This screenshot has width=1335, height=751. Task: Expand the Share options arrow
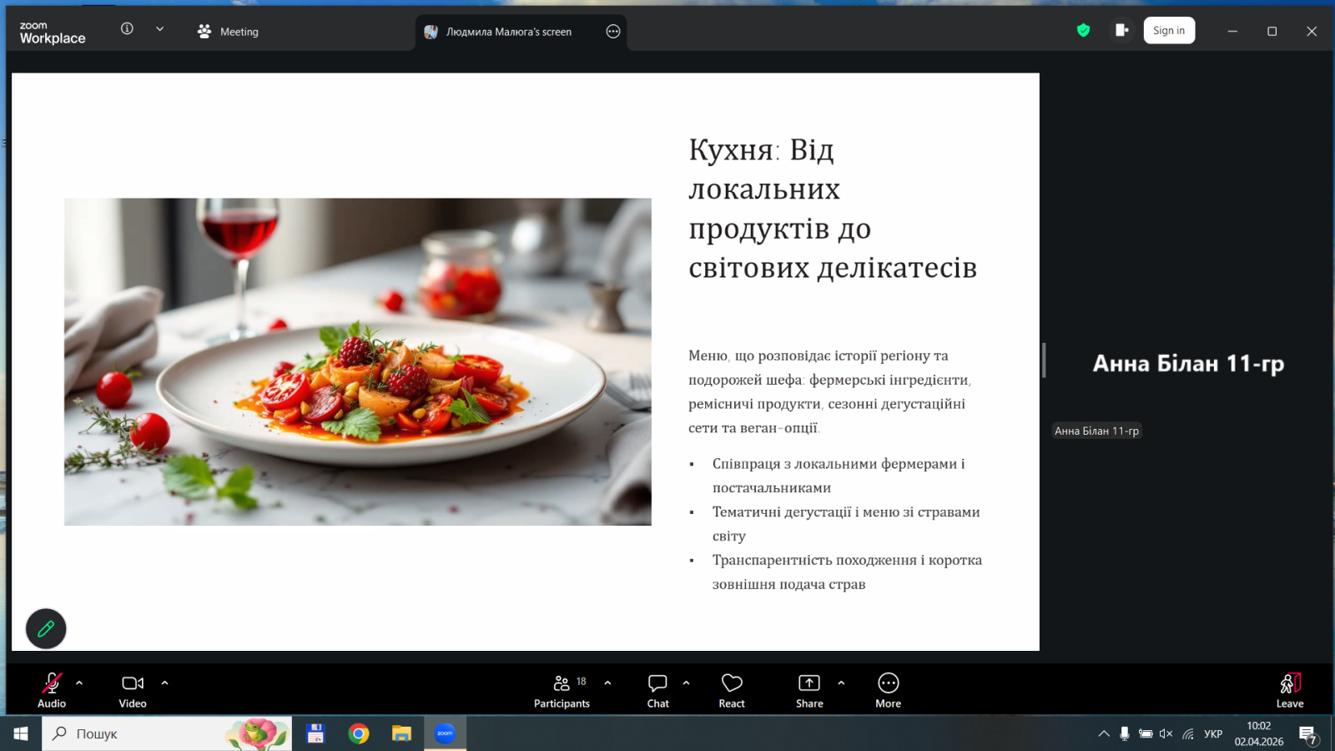[841, 683]
